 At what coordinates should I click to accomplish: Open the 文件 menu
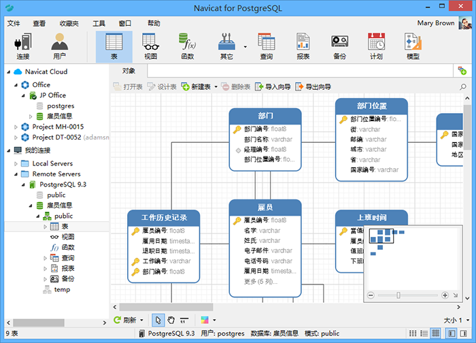[14, 23]
